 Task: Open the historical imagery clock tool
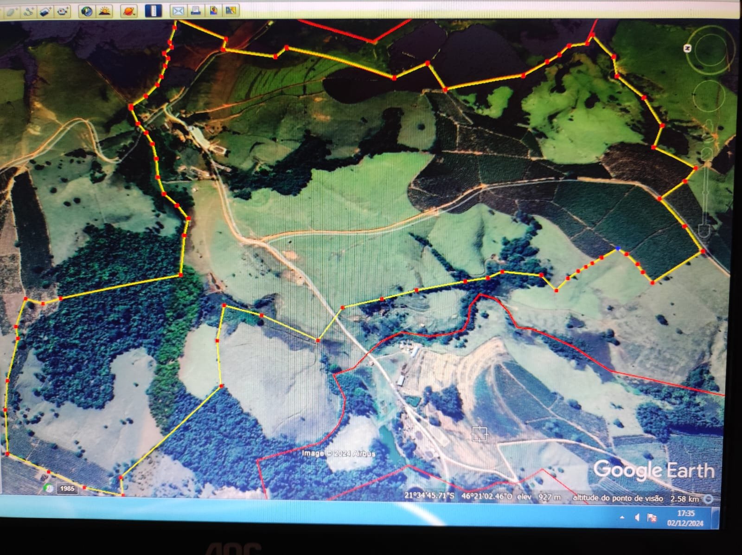tap(86, 11)
